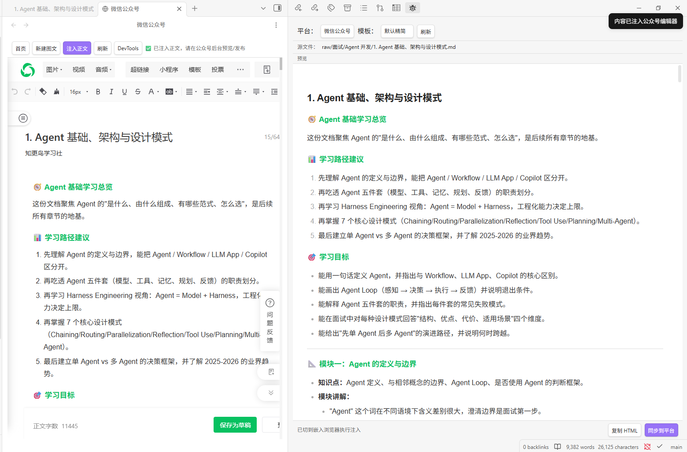Screen dimensions: 687x452
Task: Select the bug icon publish panel
Action: tap(413, 8)
